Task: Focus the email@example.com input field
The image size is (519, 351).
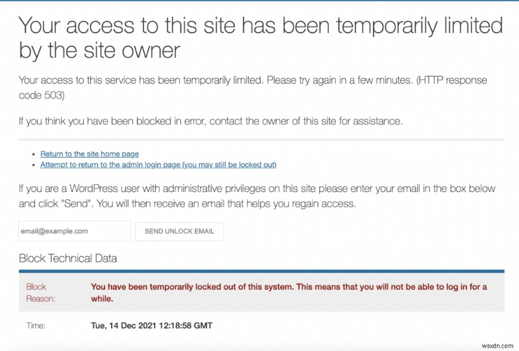Action: [75, 231]
